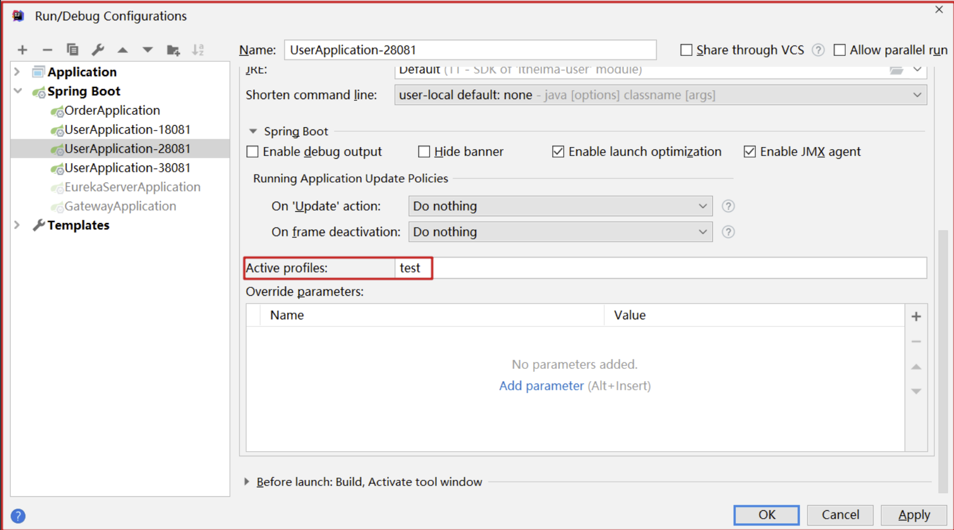Move configuration up in toolbar

(x=123, y=50)
